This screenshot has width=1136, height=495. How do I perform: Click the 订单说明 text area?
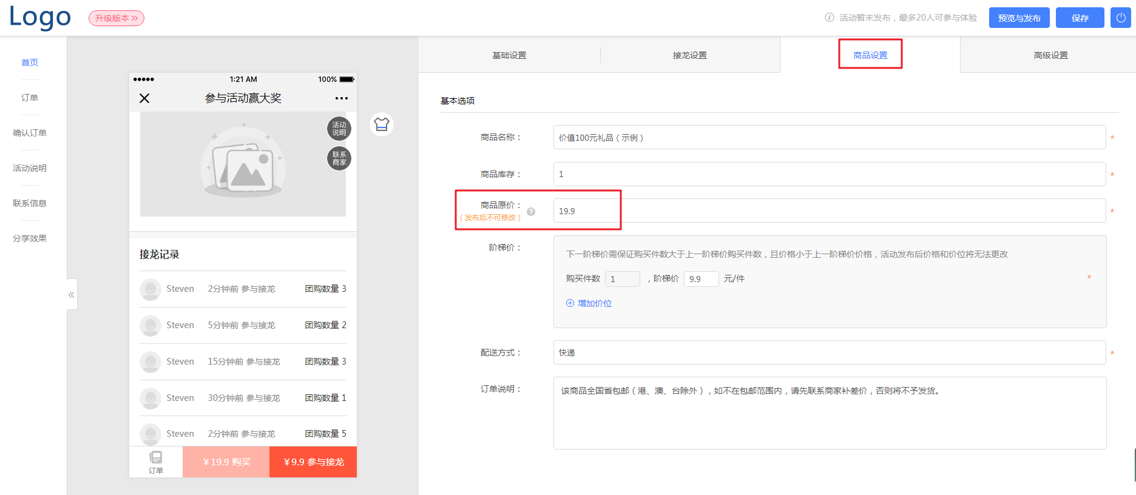coord(830,413)
